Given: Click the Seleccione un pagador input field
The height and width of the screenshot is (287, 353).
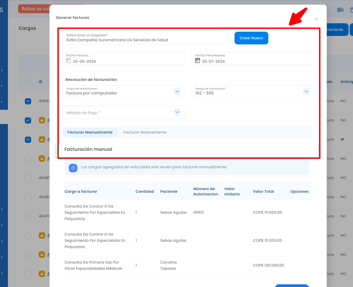Looking at the screenshot, I should 145,38.
